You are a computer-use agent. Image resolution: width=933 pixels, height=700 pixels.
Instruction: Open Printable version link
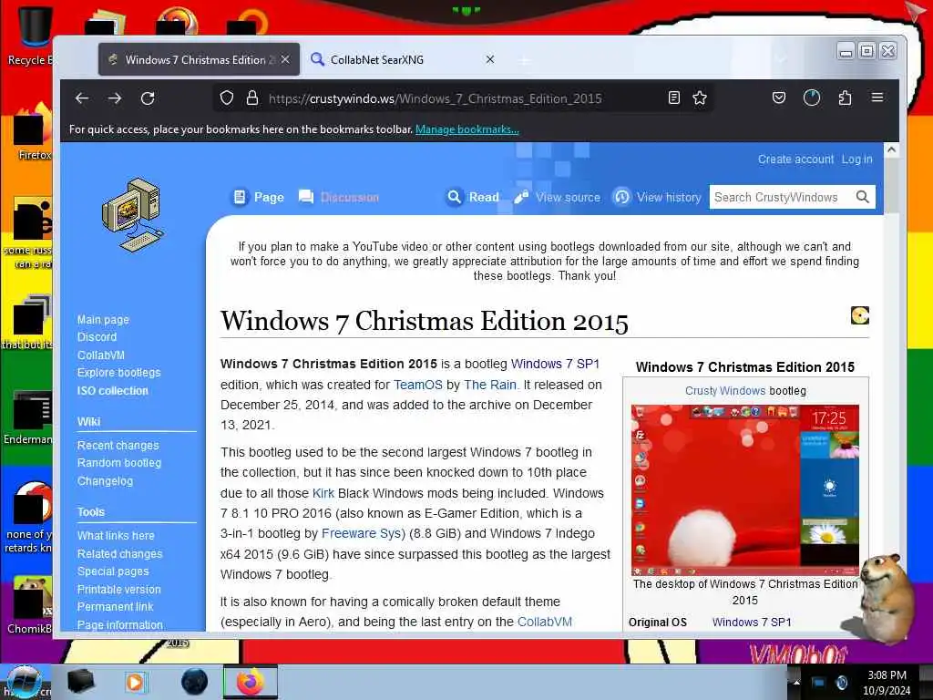(119, 590)
